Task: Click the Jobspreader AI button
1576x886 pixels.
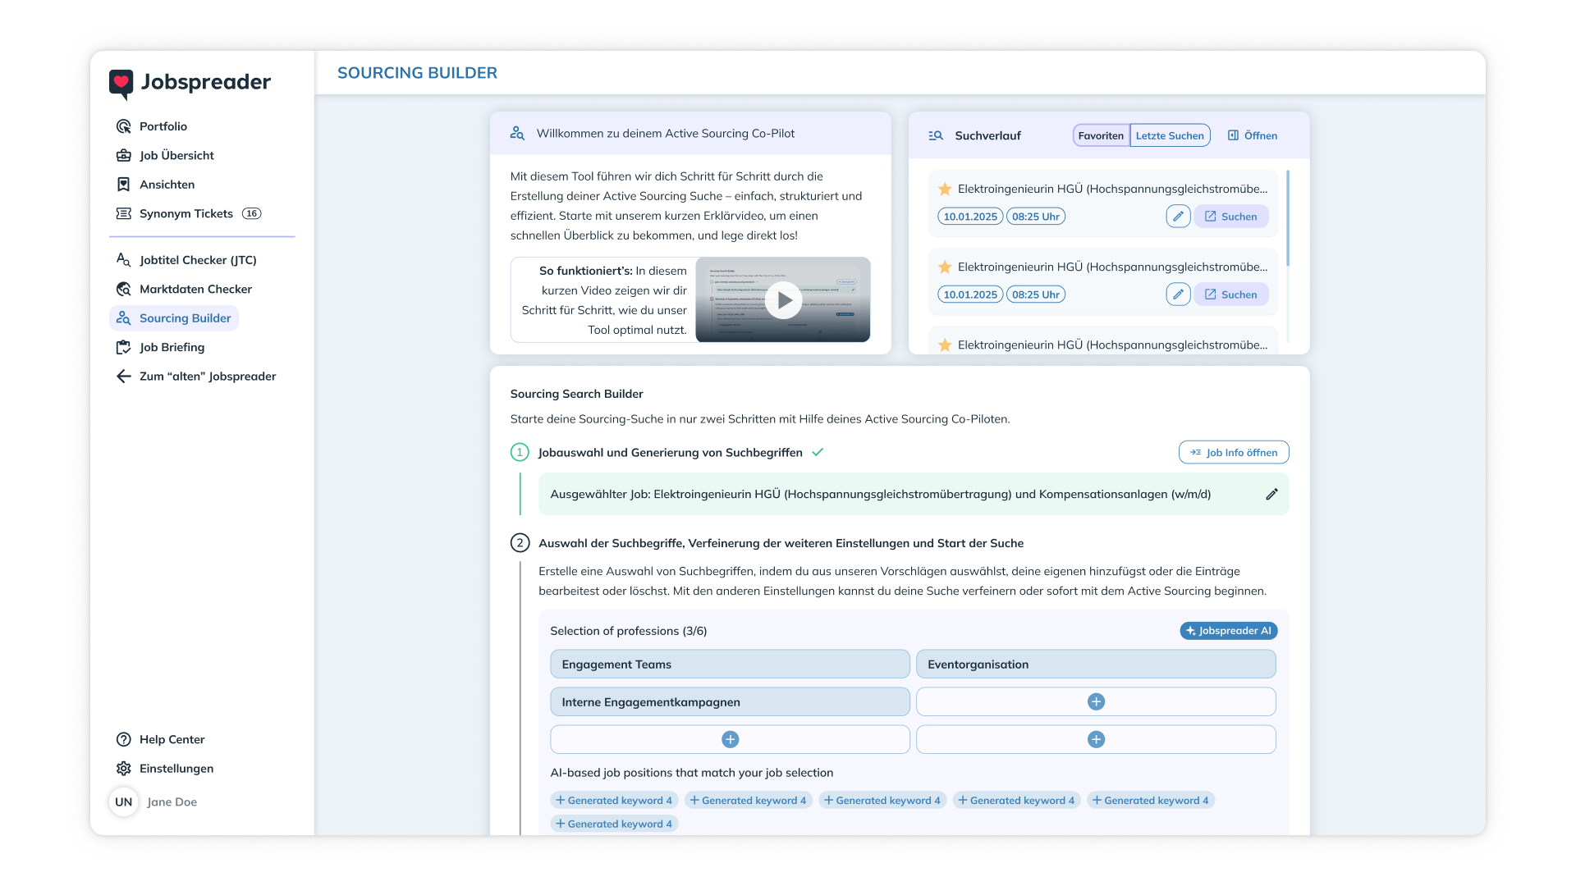Action: tap(1229, 631)
